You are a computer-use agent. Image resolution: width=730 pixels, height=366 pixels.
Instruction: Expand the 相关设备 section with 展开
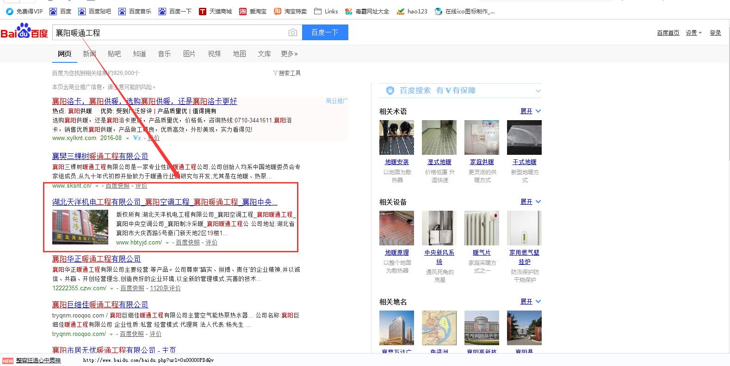click(x=530, y=201)
